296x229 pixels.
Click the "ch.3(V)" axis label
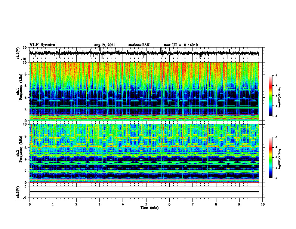pos(18,192)
